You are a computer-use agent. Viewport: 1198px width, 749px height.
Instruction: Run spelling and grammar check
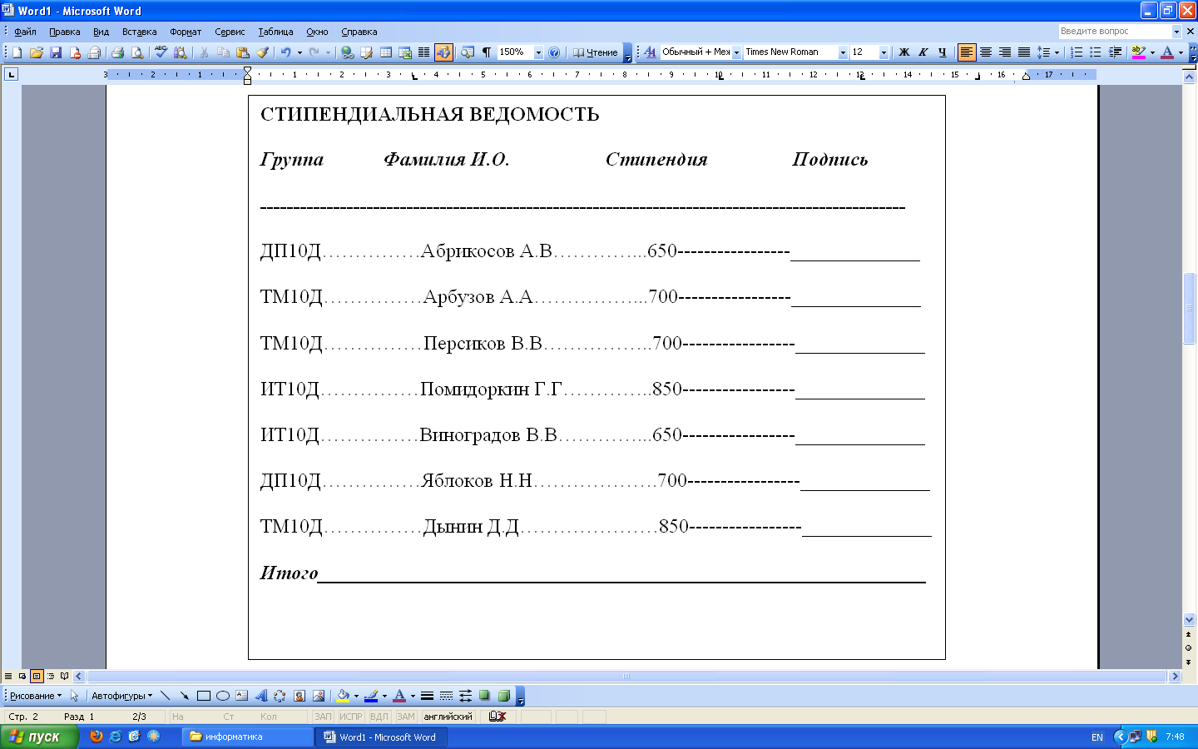pyautogui.click(x=161, y=52)
